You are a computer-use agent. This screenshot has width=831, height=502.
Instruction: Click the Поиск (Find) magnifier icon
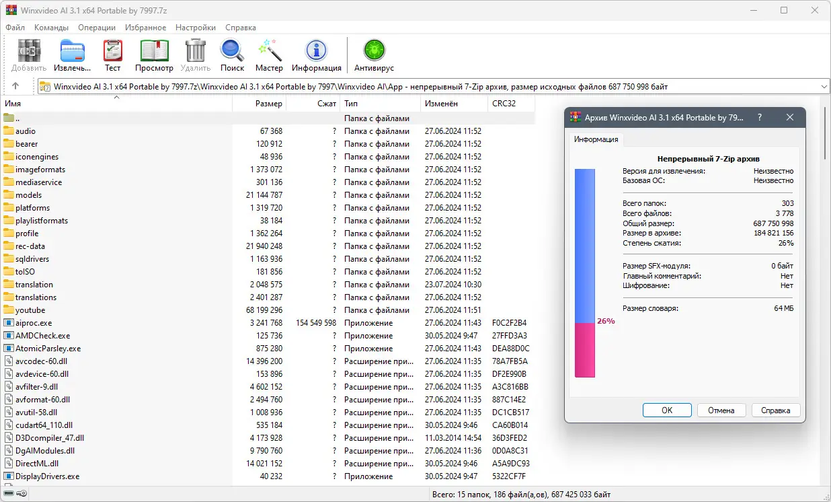232,50
